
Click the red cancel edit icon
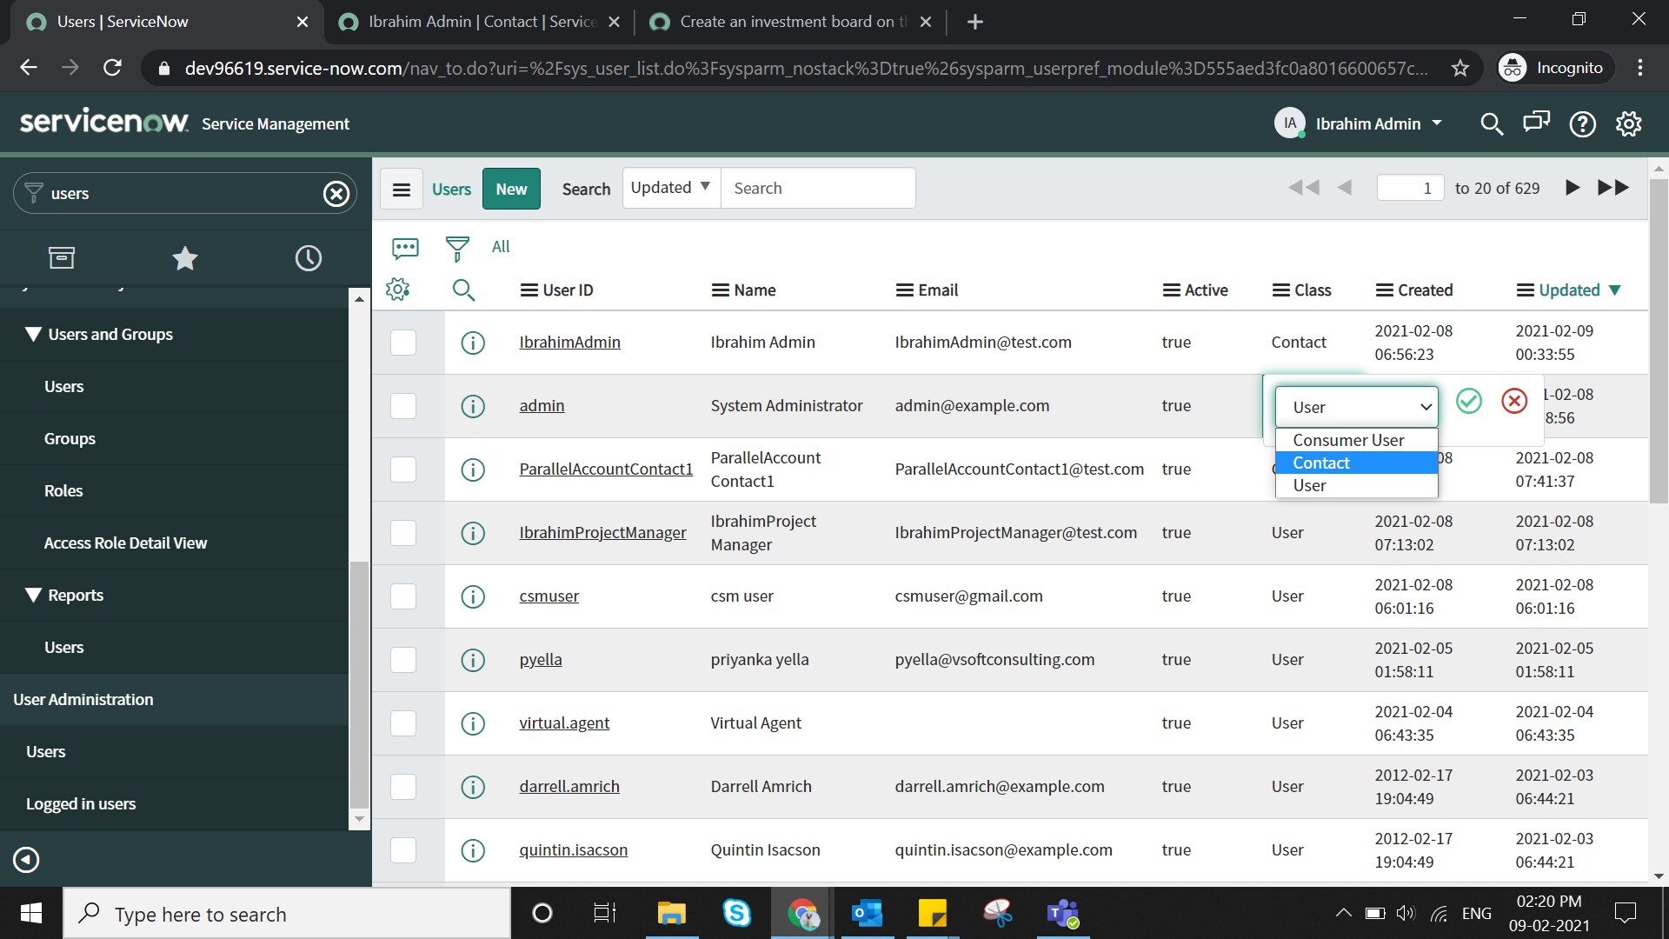click(x=1514, y=401)
